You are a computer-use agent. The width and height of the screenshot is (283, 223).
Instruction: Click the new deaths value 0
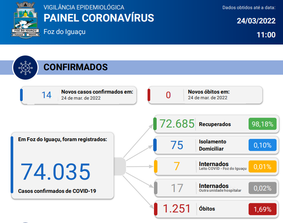(x=168, y=95)
